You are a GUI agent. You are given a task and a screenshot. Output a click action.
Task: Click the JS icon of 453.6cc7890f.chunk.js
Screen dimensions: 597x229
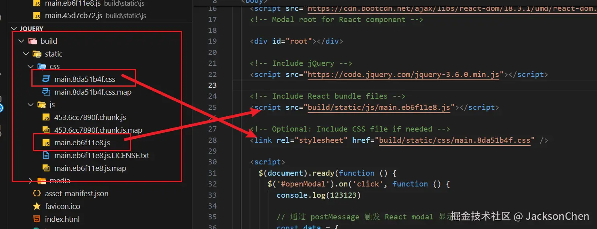(46, 118)
